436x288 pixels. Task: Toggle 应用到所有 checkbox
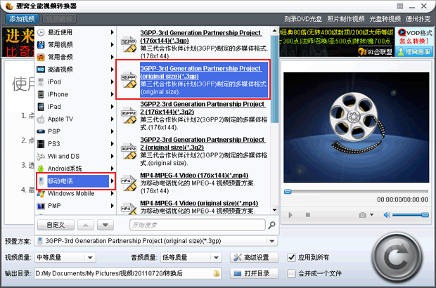point(291,258)
